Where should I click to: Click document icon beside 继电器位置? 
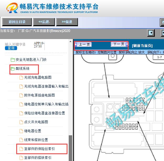(x=21, y=131)
